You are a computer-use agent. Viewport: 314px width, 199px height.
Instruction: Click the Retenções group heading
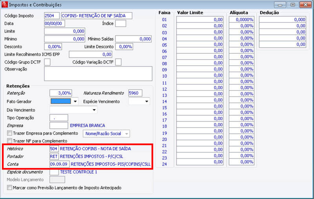point(18,86)
